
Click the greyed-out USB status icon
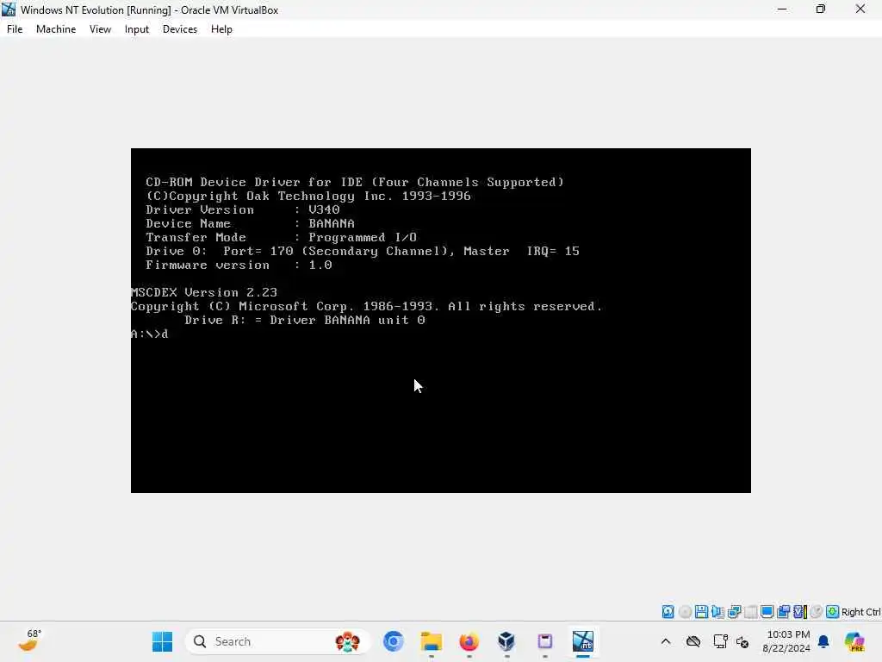coord(750,612)
